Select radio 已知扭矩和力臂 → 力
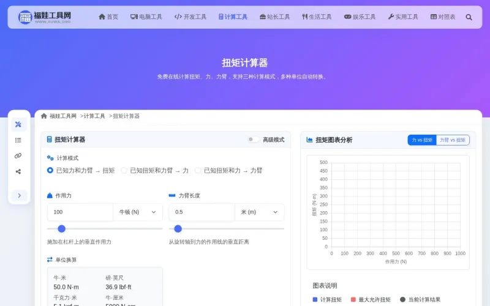Screen dimensions: 490x306 (x=124, y=171)
